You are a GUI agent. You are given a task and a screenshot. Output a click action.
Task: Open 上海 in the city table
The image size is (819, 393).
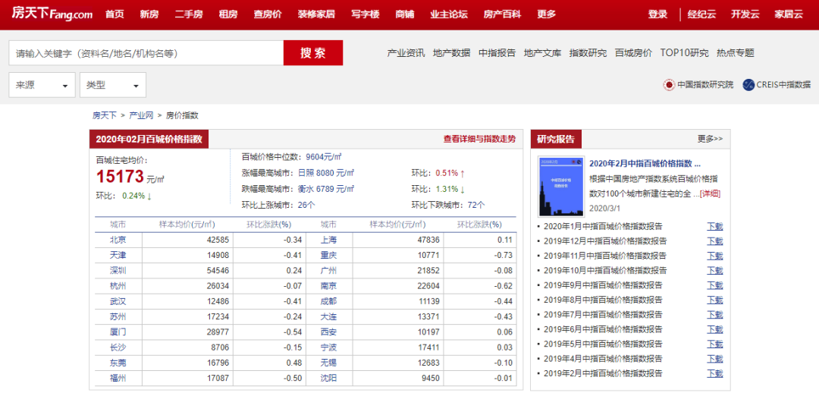pyautogui.click(x=328, y=240)
